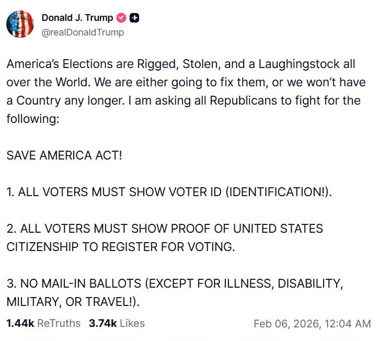Click the black plus badge icon
This screenshot has height=341, width=379.
(134, 18)
